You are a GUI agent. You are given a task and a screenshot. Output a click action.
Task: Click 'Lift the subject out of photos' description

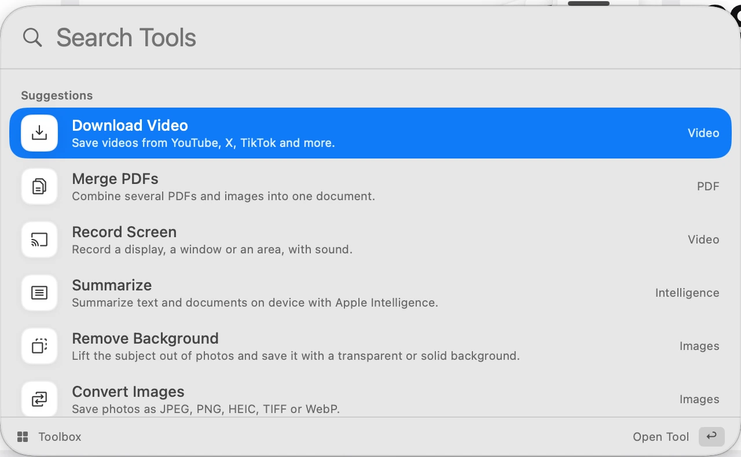coord(296,356)
